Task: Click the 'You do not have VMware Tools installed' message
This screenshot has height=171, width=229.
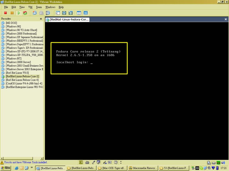Action: (x=25, y=162)
